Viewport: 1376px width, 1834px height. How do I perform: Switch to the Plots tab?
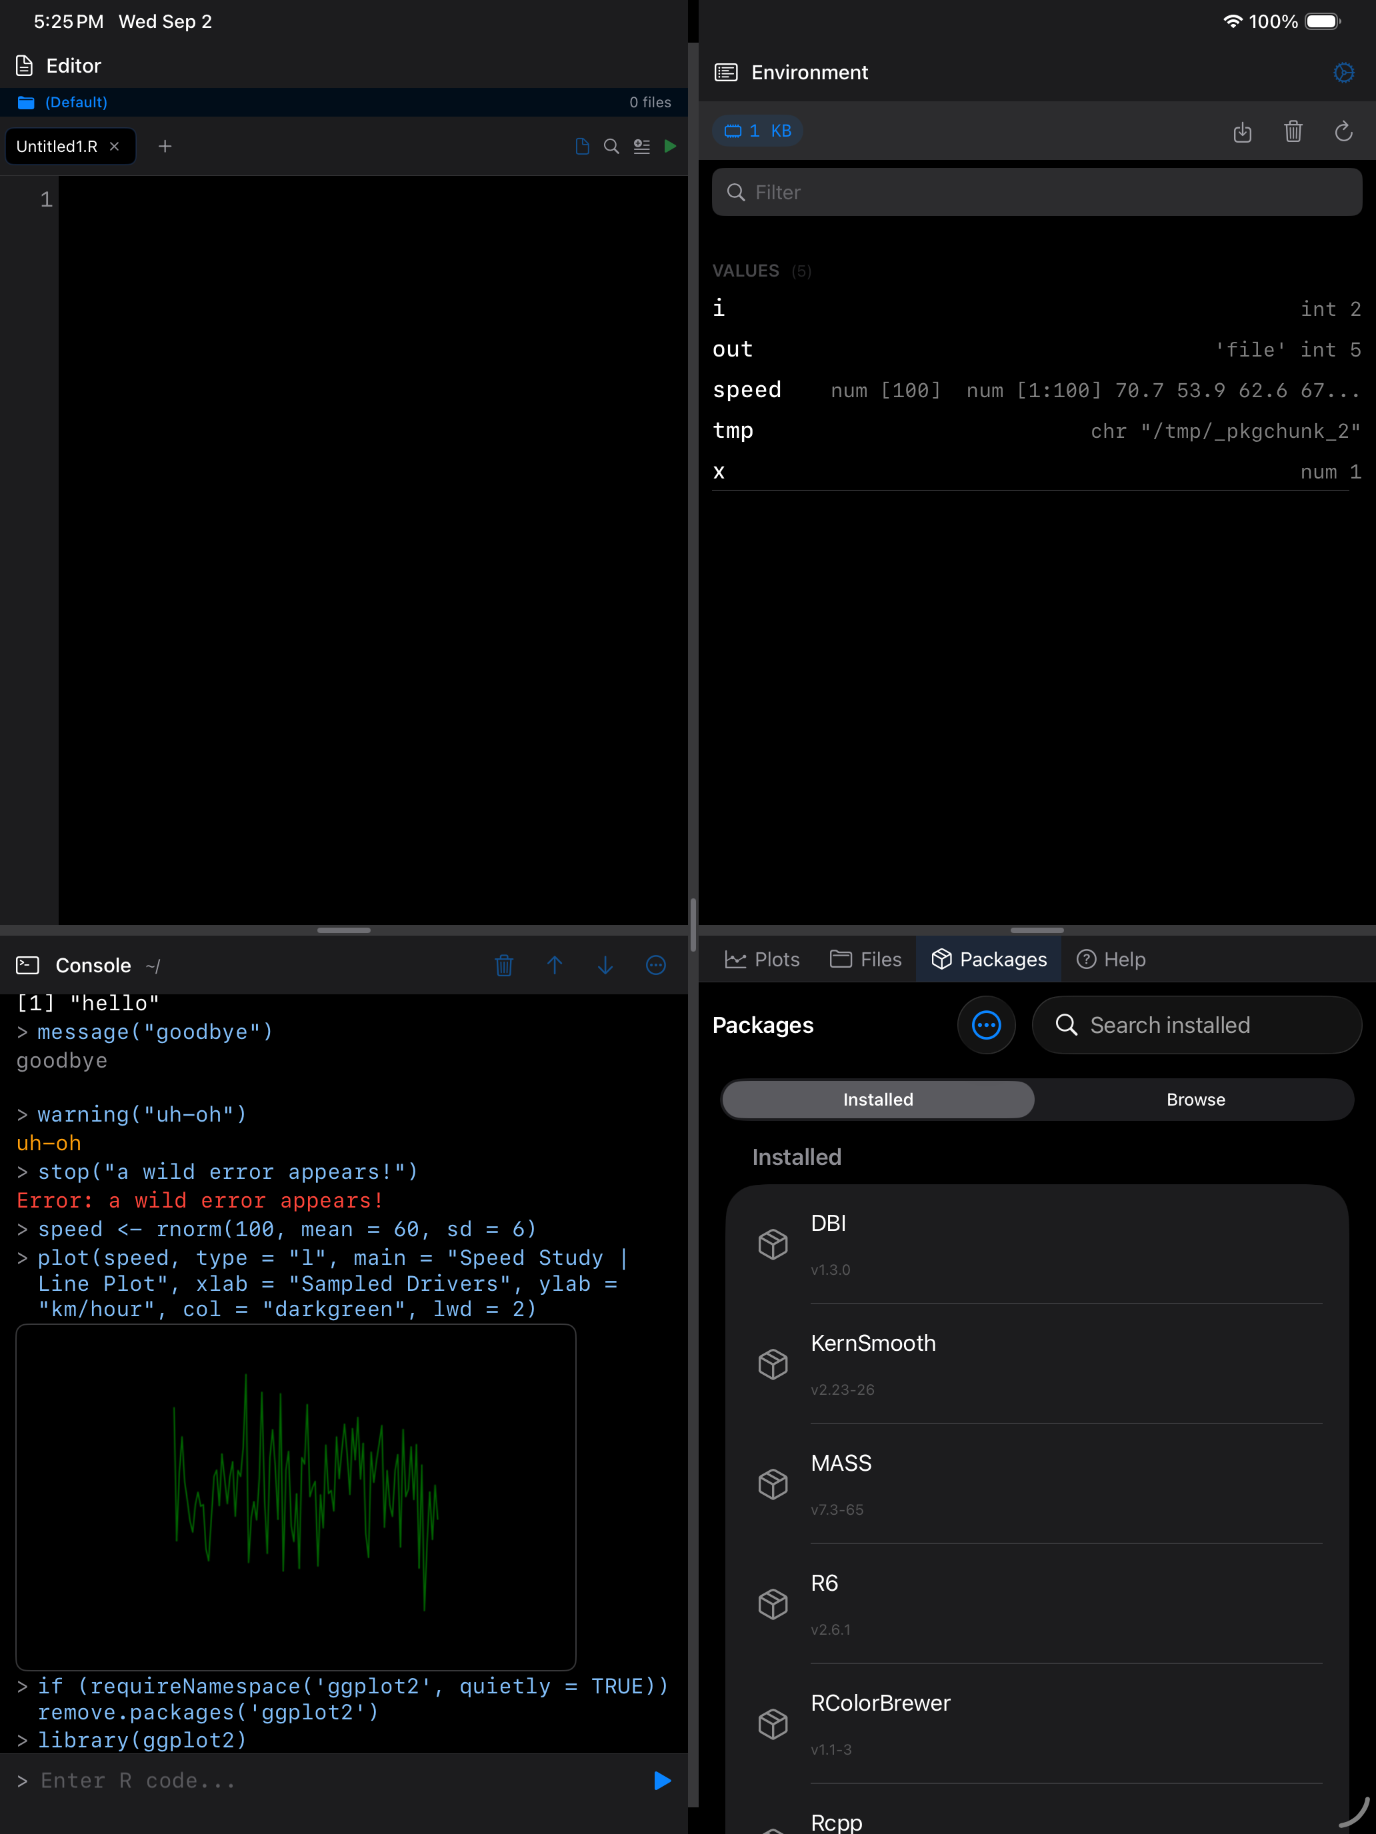762,959
